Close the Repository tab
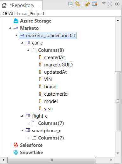The image size is (122, 164). (x=39, y=7)
